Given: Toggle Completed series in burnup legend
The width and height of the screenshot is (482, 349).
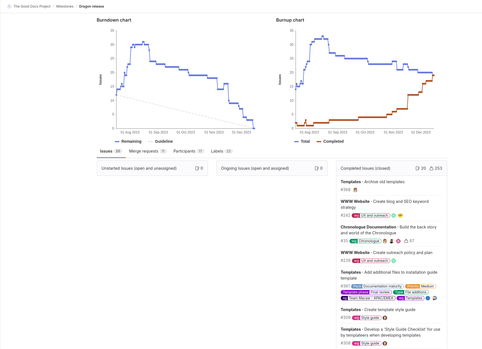Looking at the screenshot, I should coord(330,141).
